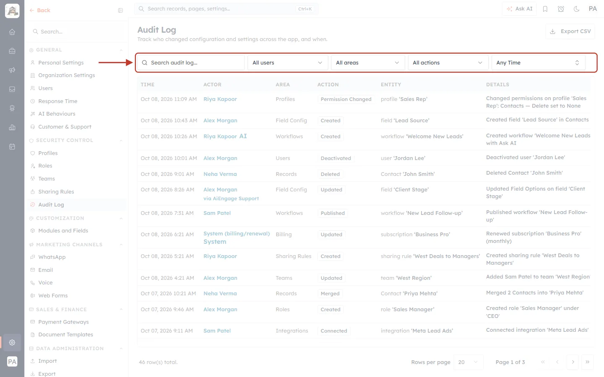This screenshot has height=377, width=604.
Task: Open the All actions filter dropdown
Action: (x=448, y=63)
